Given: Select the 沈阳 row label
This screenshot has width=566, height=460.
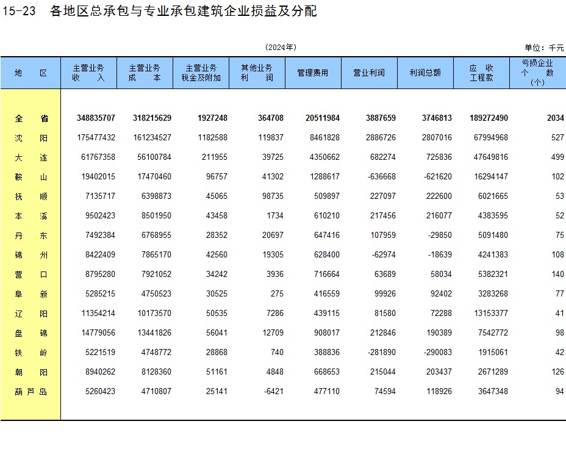Looking at the screenshot, I should click(x=30, y=138).
